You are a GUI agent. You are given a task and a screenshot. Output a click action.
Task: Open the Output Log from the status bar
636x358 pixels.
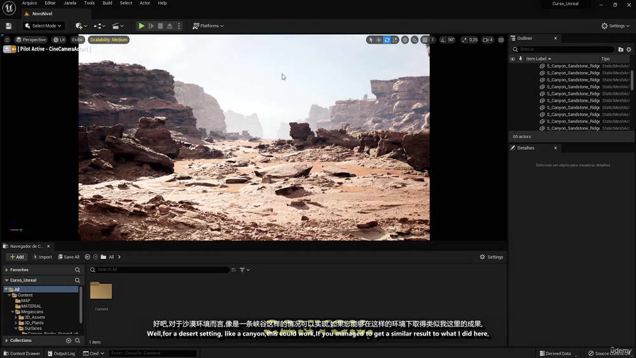(x=61, y=354)
